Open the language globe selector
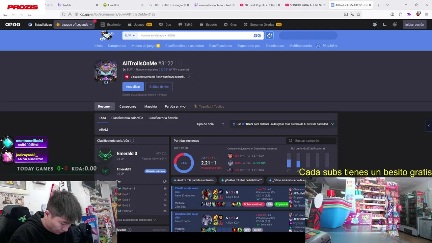This screenshot has height=243, width=432. pos(395,25)
